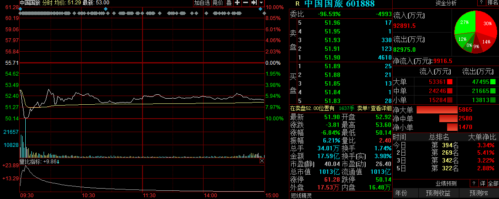Open the 业绩预测 help question mark
The image size is (499, 199).
click(x=474, y=183)
